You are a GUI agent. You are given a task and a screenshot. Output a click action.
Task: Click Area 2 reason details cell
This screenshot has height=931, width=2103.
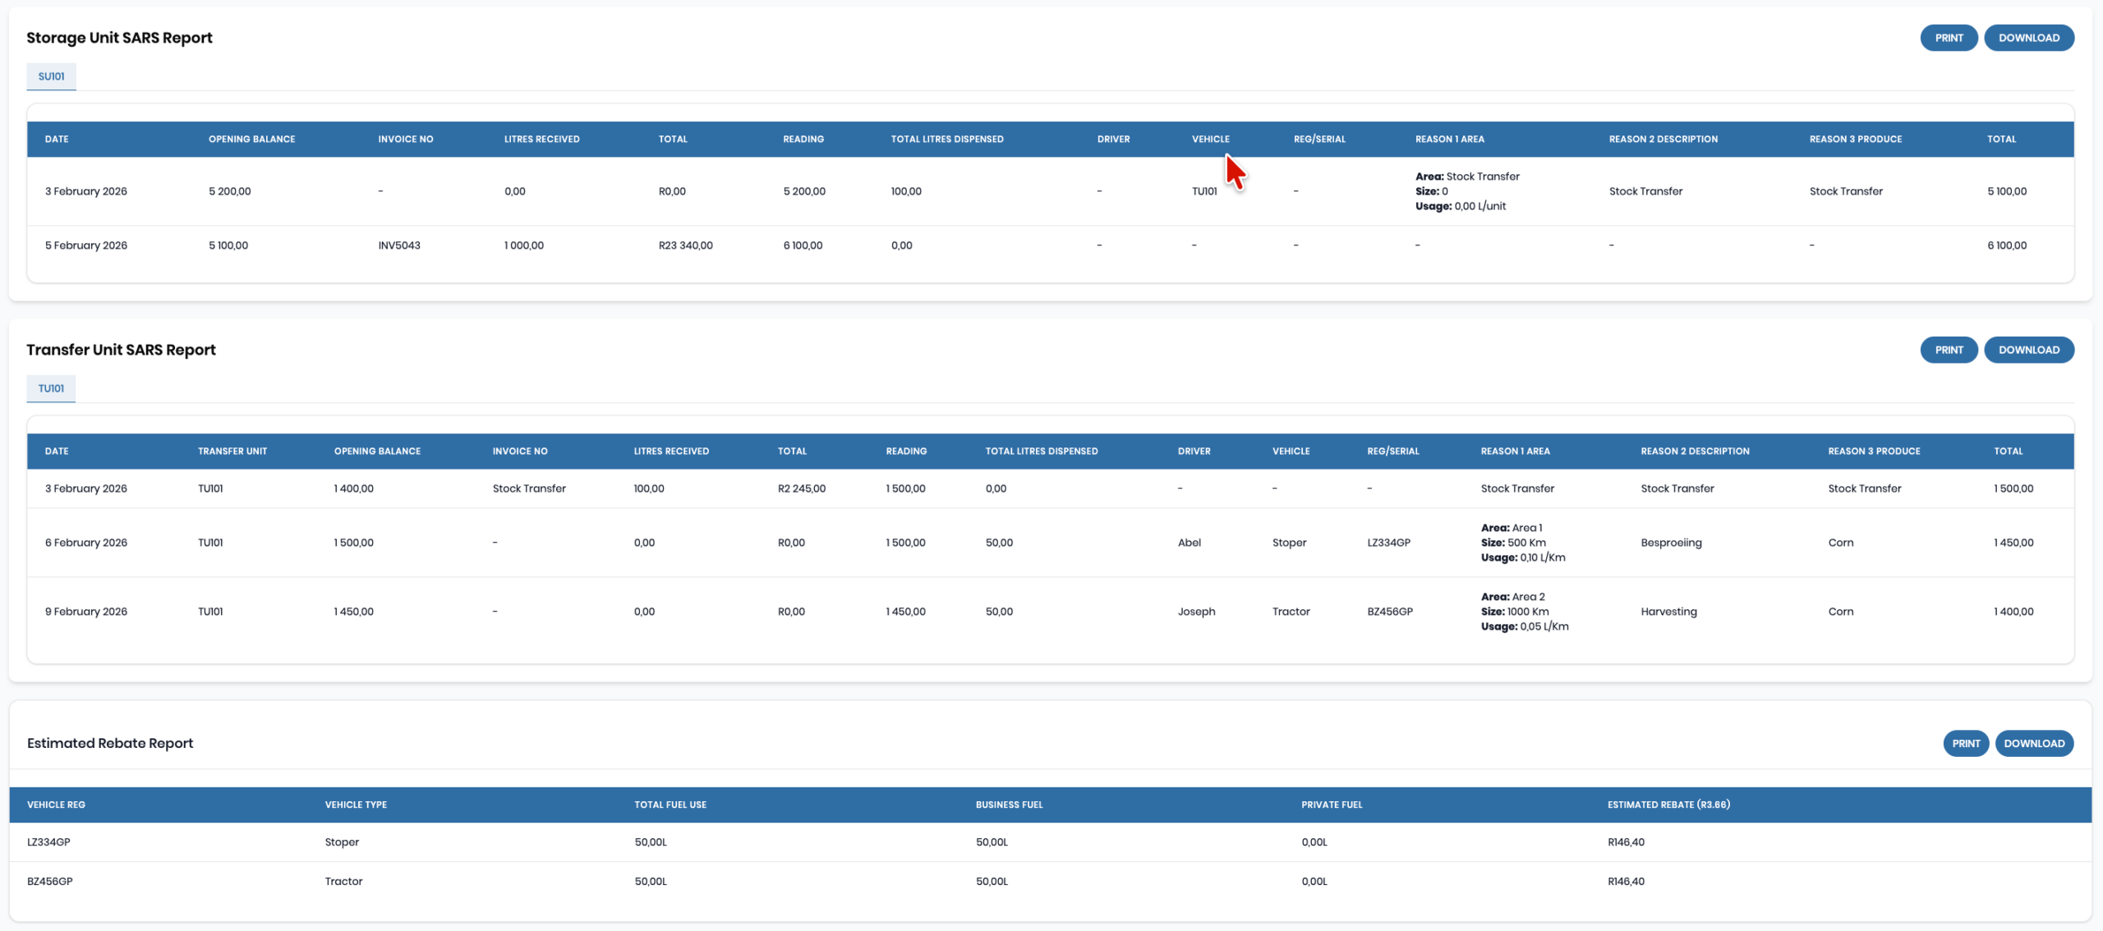click(x=1525, y=612)
